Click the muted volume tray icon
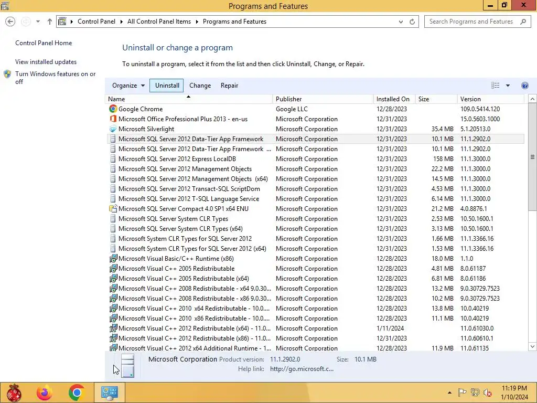The height and width of the screenshot is (403, 537). click(488, 393)
